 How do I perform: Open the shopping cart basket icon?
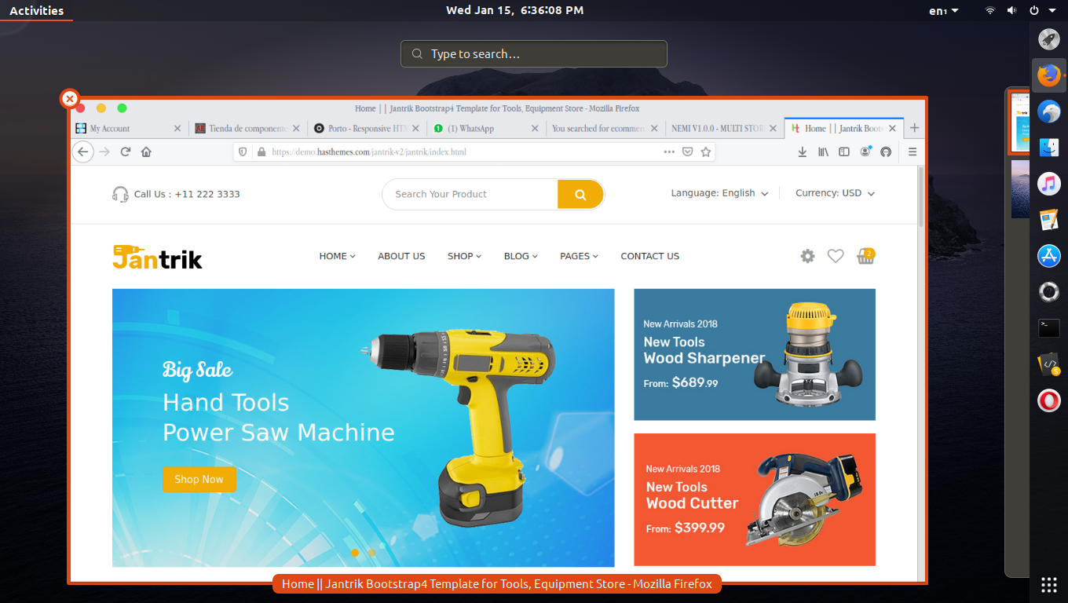coord(865,256)
